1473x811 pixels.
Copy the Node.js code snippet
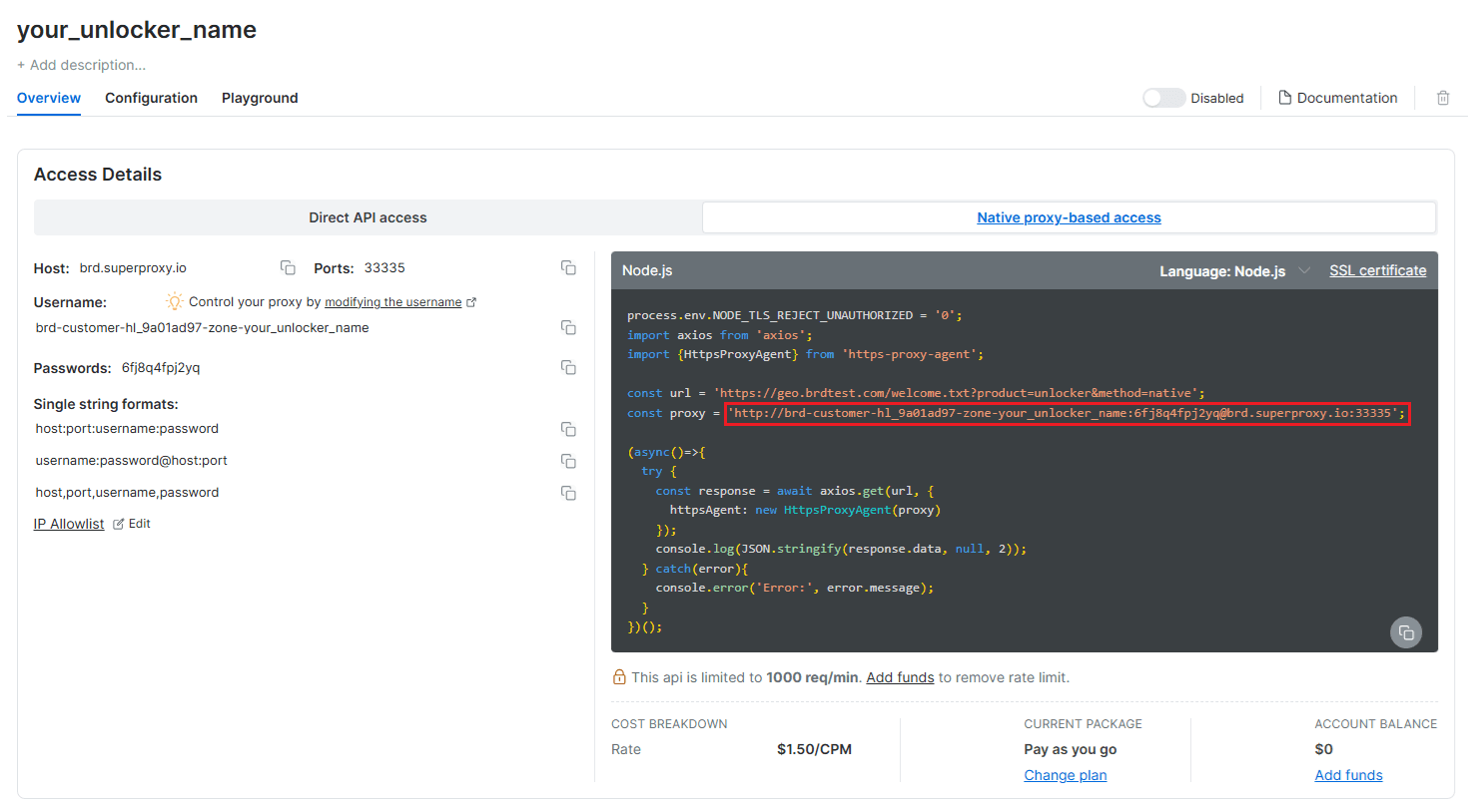(x=1406, y=631)
